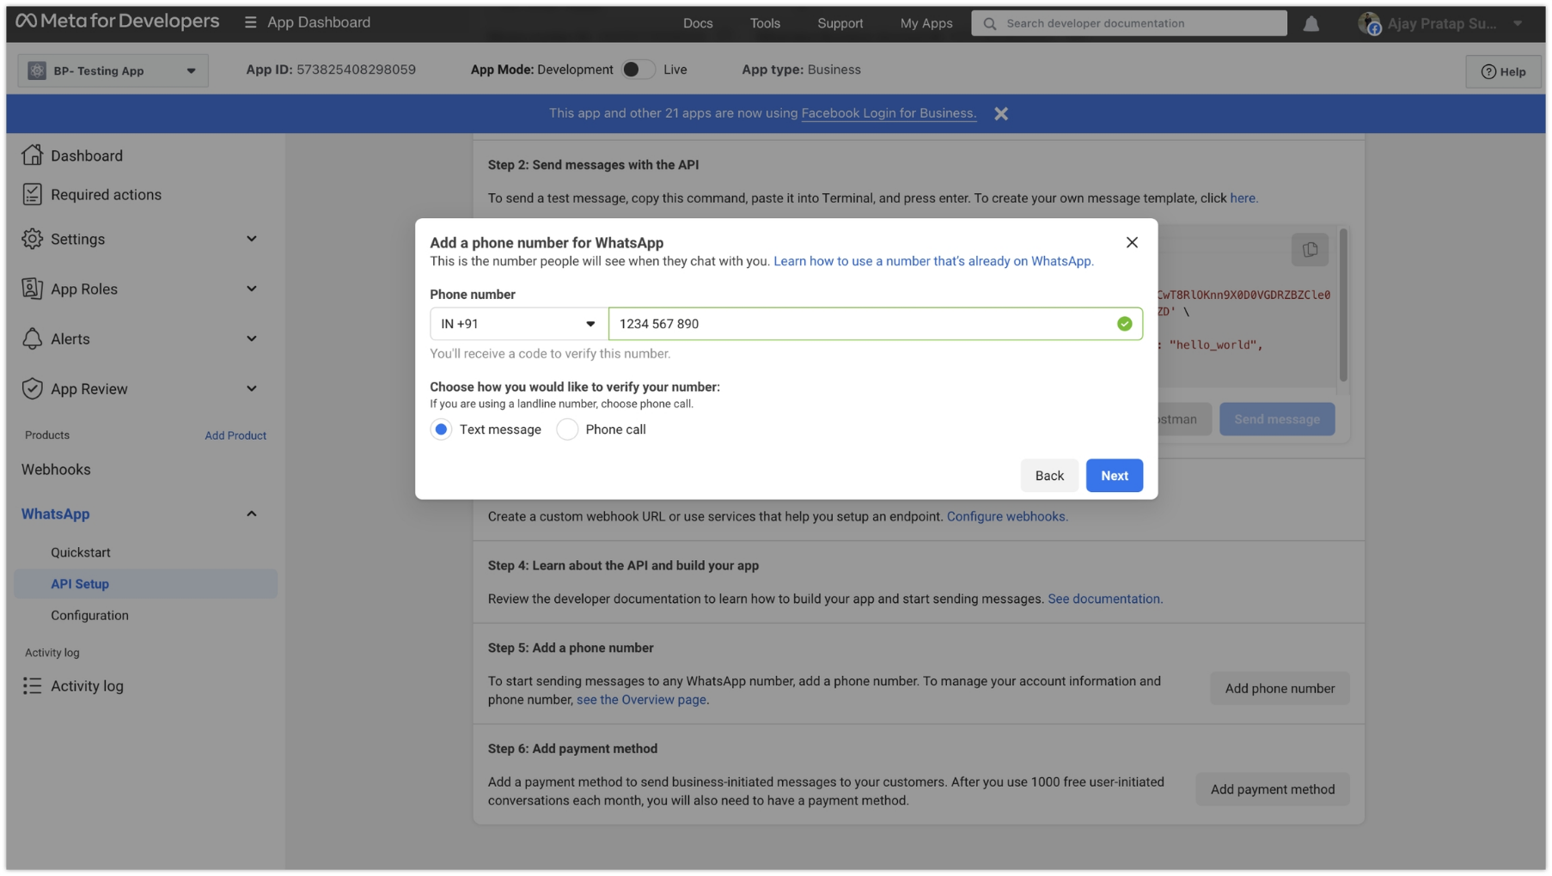The height and width of the screenshot is (876, 1552).
Task: Click the See documentation link
Action: coord(1104,599)
